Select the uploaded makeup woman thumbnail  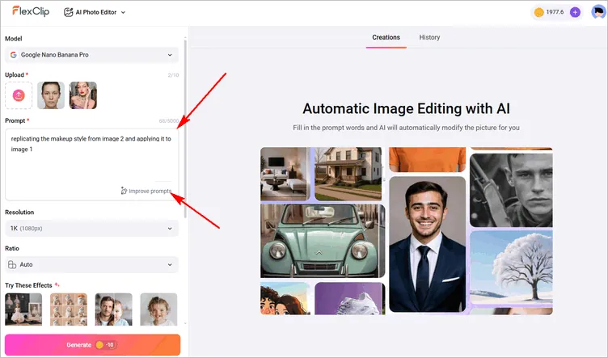[83, 95]
